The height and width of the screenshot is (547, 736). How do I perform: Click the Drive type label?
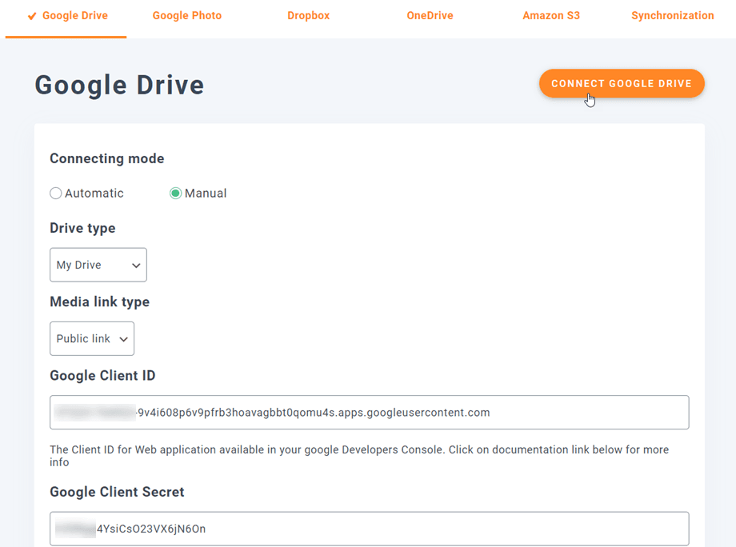click(82, 228)
